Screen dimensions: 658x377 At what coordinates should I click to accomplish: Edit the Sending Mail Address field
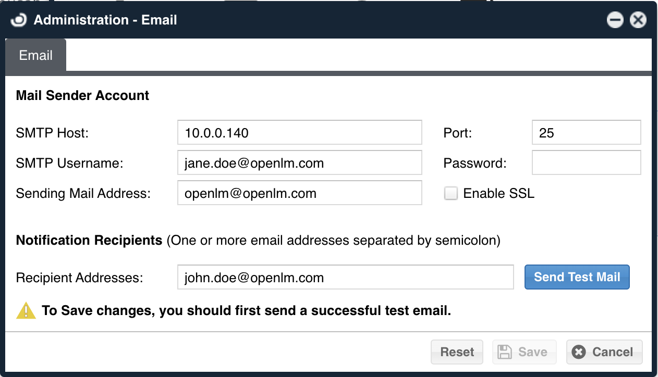pos(299,193)
